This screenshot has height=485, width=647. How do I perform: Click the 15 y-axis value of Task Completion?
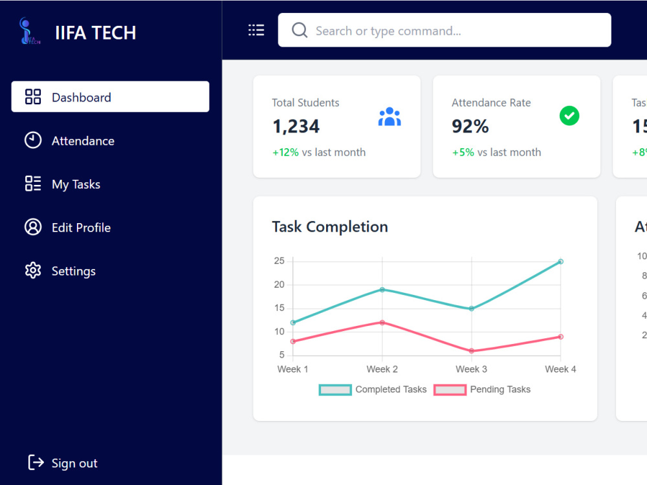pos(280,308)
